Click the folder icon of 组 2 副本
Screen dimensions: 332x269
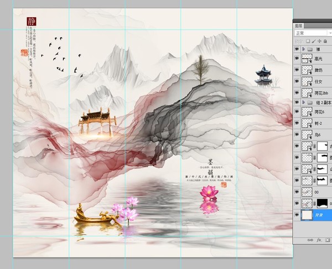pyautogui.click(x=310, y=102)
